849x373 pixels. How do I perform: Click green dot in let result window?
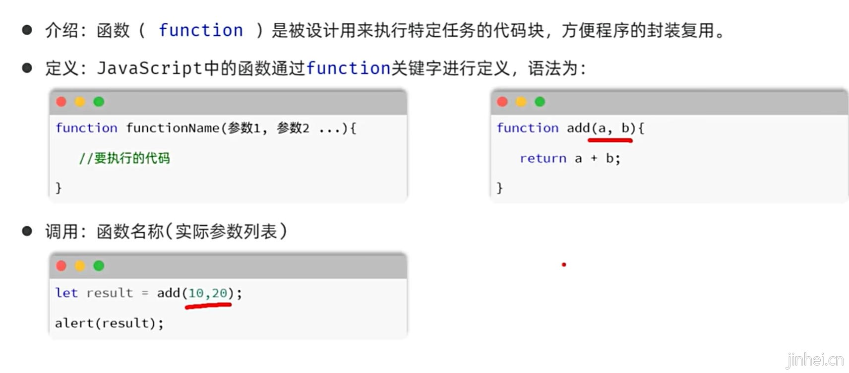coord(99,266)
